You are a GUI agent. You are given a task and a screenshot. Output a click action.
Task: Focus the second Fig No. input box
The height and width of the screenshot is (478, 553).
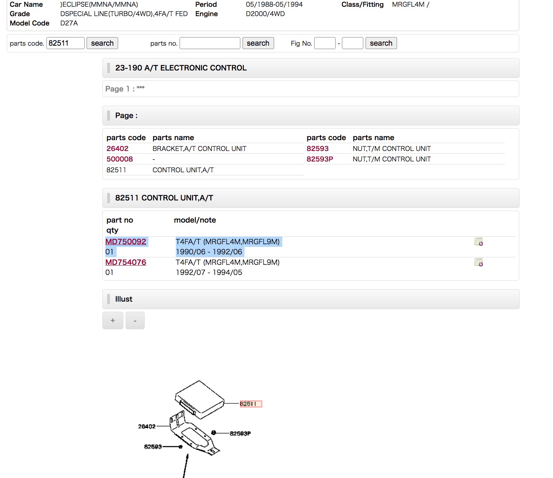(352, 43)
